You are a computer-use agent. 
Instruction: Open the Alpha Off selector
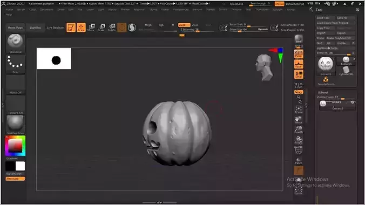(x=15, y=84)
